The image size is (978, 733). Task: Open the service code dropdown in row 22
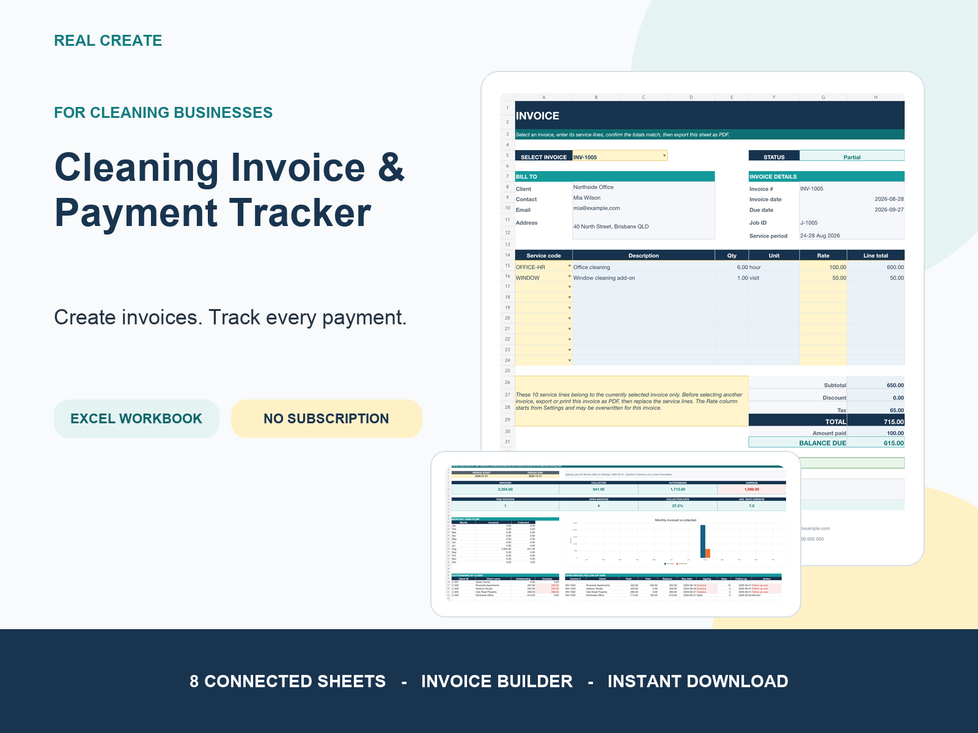coord(570,340)
